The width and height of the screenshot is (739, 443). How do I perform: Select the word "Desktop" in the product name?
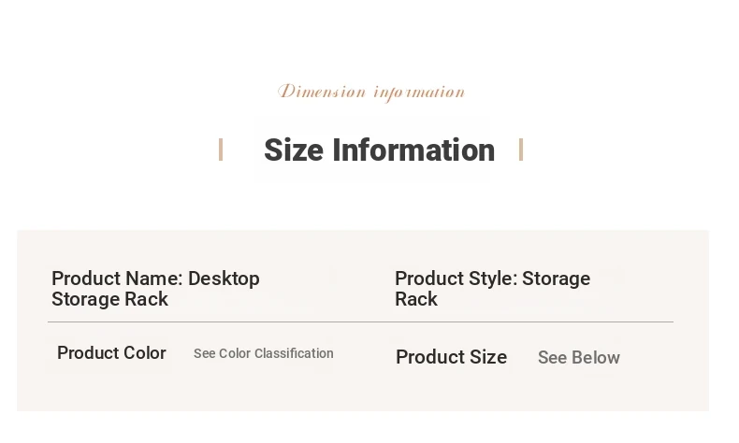pos(224,279)
